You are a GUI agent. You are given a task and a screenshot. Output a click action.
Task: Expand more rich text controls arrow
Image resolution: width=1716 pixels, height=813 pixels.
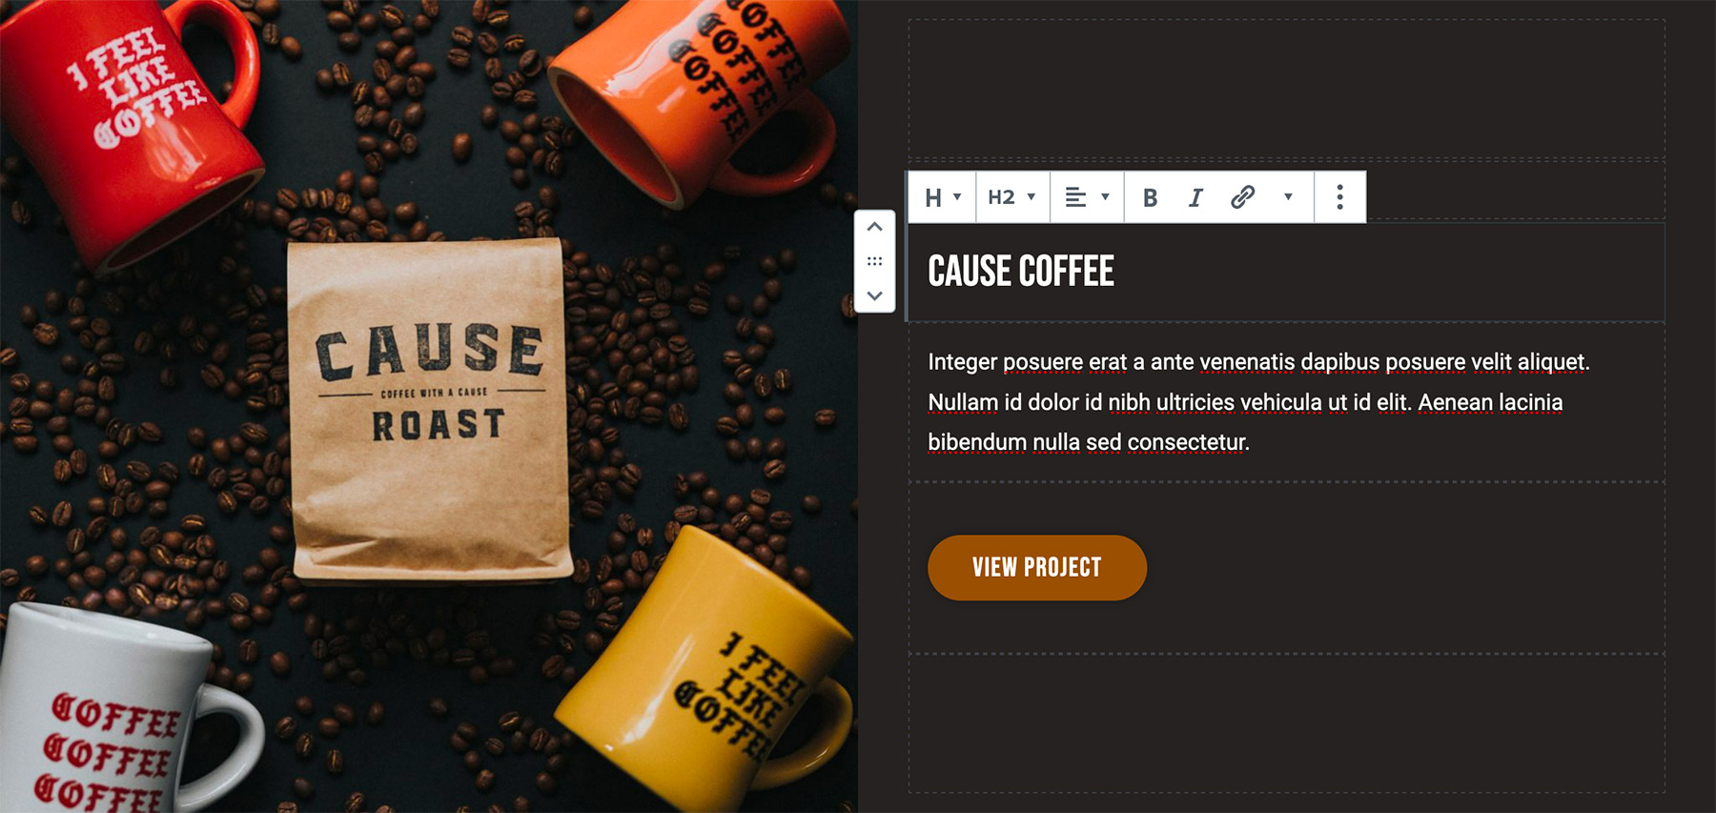pyautogui.click(x=1288, y=197)
